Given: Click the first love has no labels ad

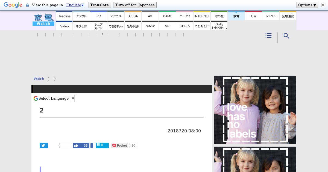Looking at the screenshot, I should pos(255,110).
